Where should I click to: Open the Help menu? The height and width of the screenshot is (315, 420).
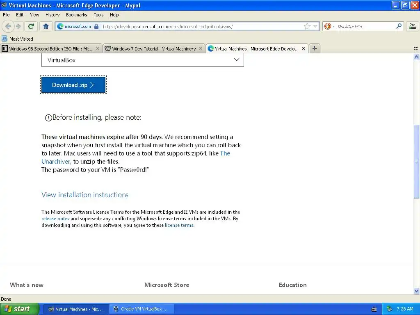pyautogui.click(x=114, y=15)
